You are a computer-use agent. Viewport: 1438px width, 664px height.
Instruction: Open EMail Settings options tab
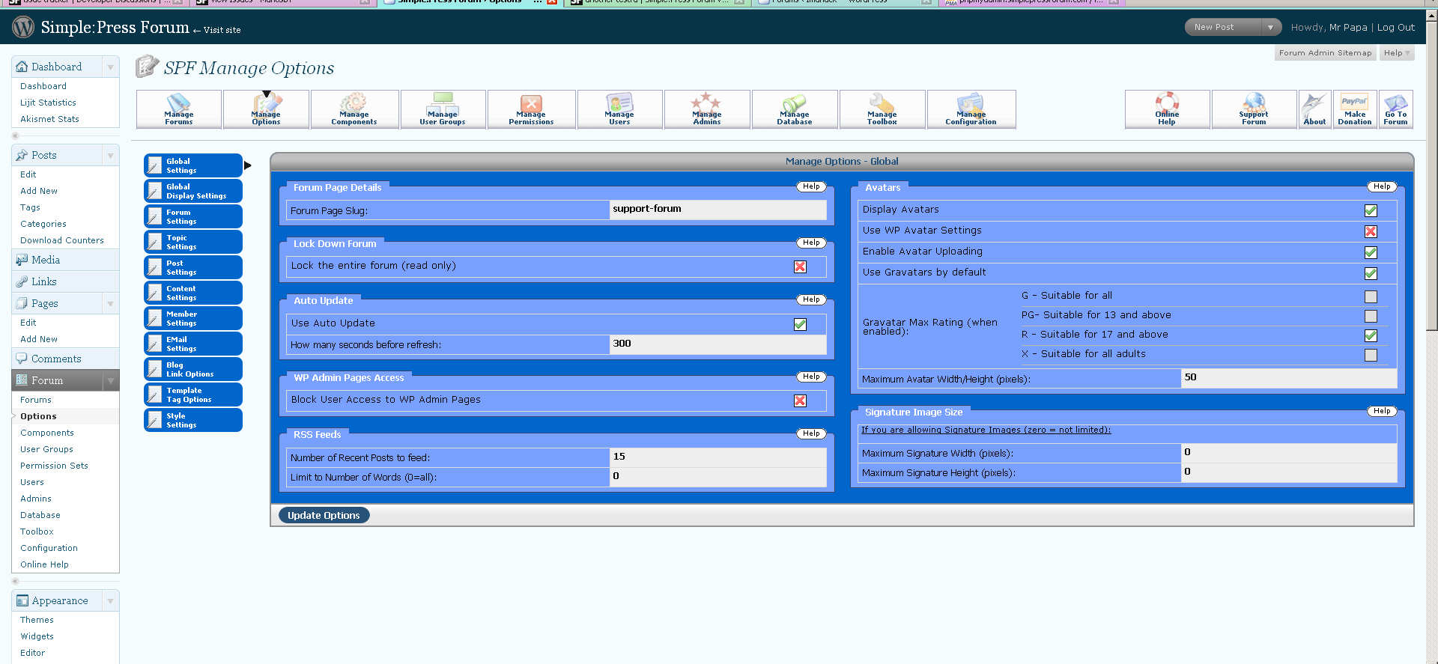pyautogui.click(x=193, y=344)
